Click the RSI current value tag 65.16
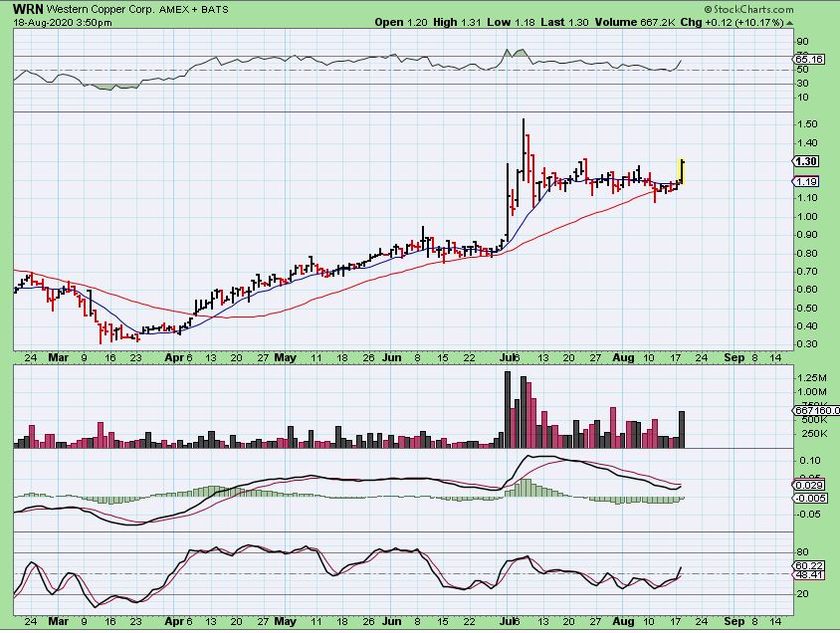This screenshot has width=840, height=633. 809,60
